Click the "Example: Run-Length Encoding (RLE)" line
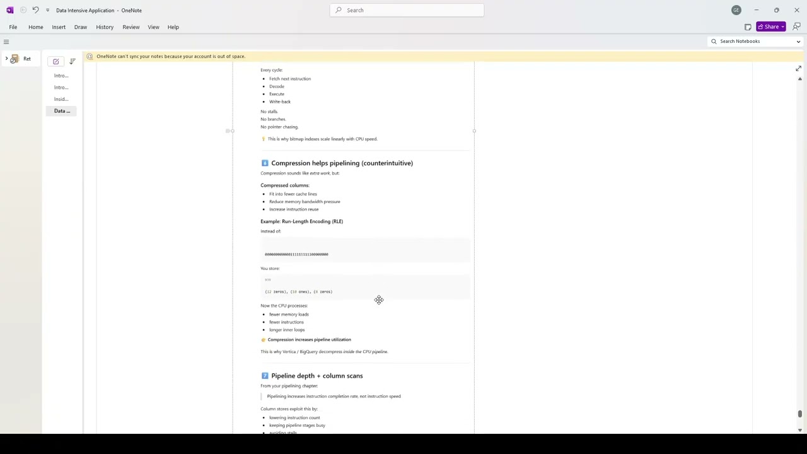Viewport: 807px width, 454px height. [x=301, y=221]
